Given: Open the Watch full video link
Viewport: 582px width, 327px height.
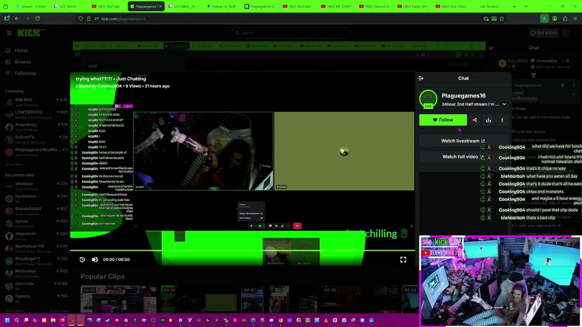Looking at the screenshot, I should [x=463, y=157].
